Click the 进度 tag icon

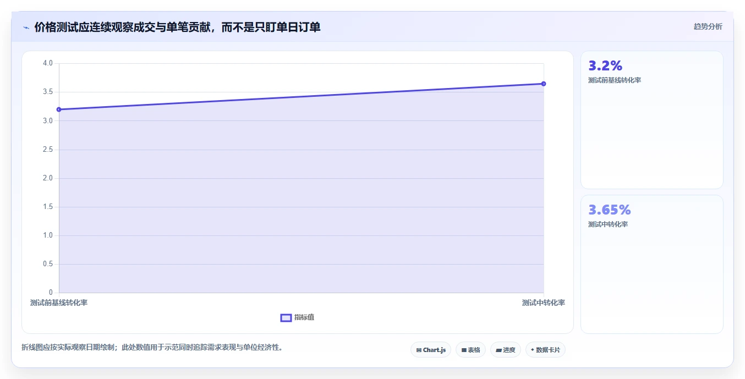coord(499,350)
